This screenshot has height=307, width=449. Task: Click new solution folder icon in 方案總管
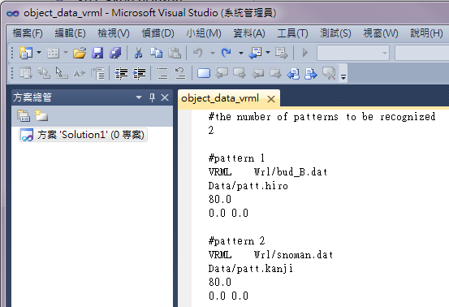coord(41,115)
